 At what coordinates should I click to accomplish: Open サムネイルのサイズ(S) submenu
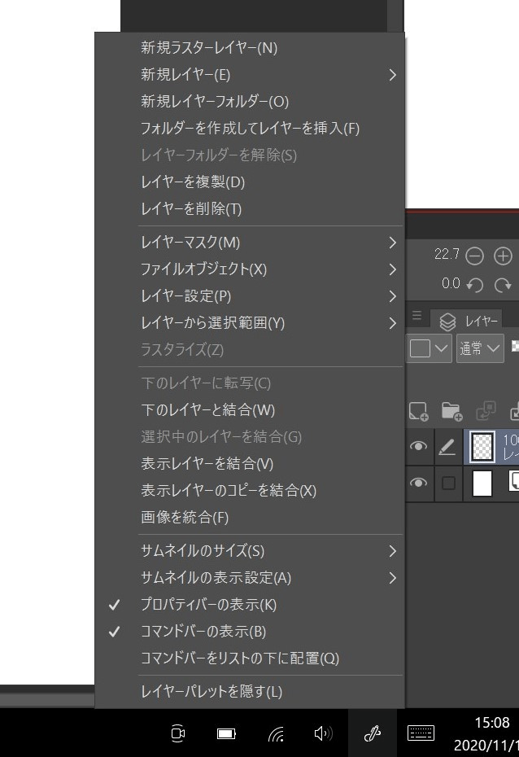pyautogui.click(x=250, y=551)
